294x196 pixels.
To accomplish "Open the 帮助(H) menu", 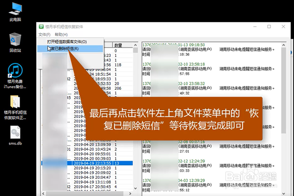I will (x=61, y=34).
